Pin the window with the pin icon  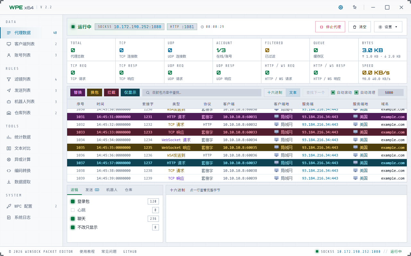pyautogui.click(x=354, y=7)
